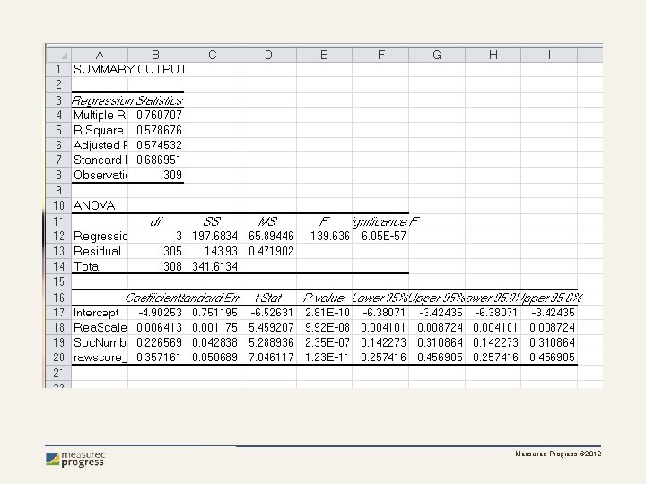Select column A header
Screen dimensions: 646x484
(100, 55)
